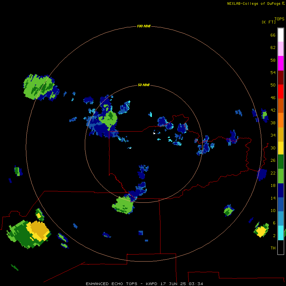Click the 46 value on the scale
Viewport: 286px width, 286px height.
(x=273, y=98)
